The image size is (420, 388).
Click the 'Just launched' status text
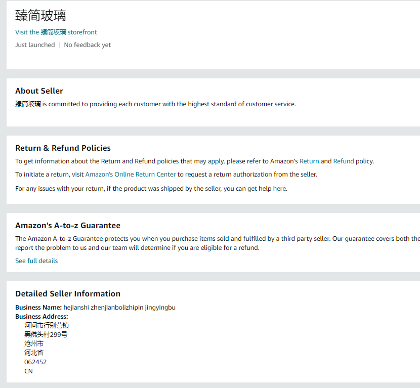pyautogui.click(x=35, y=45)
